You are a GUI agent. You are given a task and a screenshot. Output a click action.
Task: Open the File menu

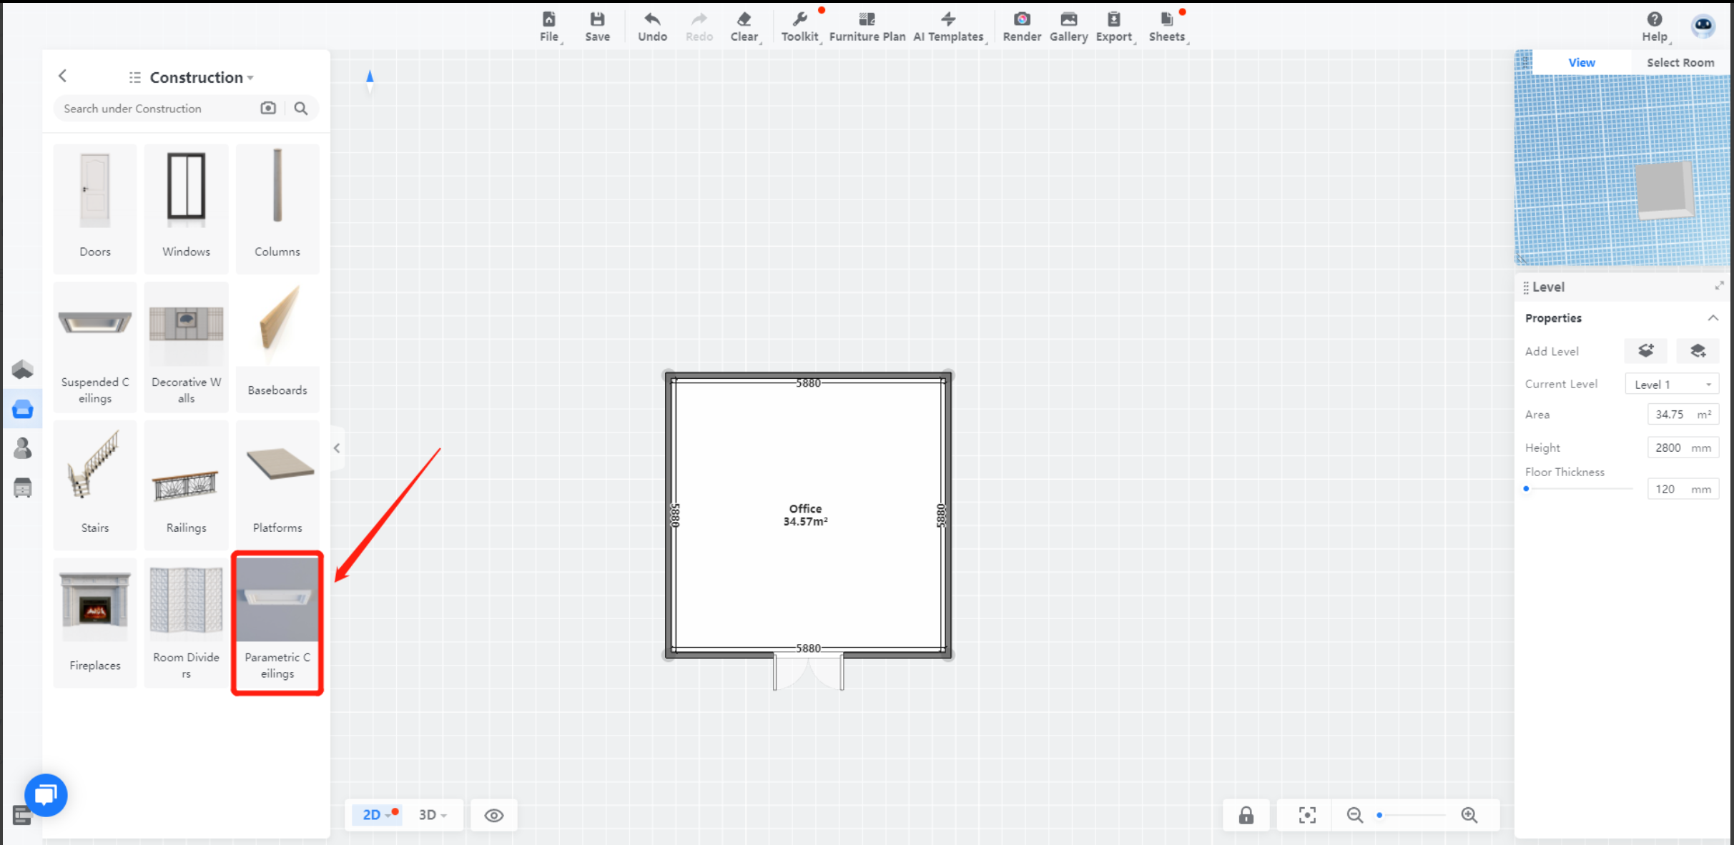point(548,26)
